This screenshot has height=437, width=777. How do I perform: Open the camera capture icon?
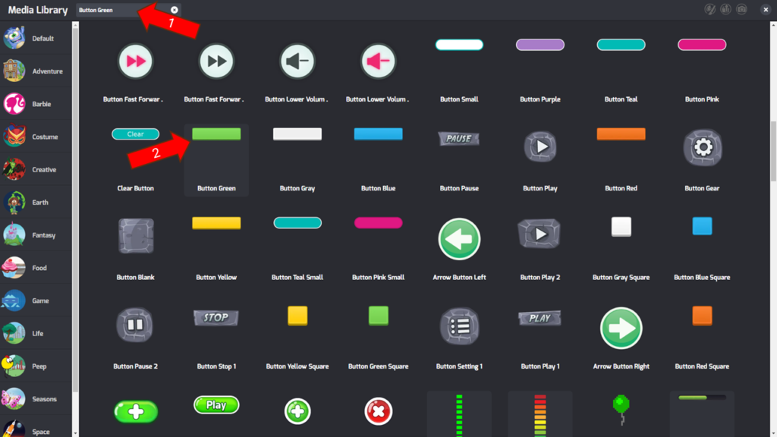[741, 10]
